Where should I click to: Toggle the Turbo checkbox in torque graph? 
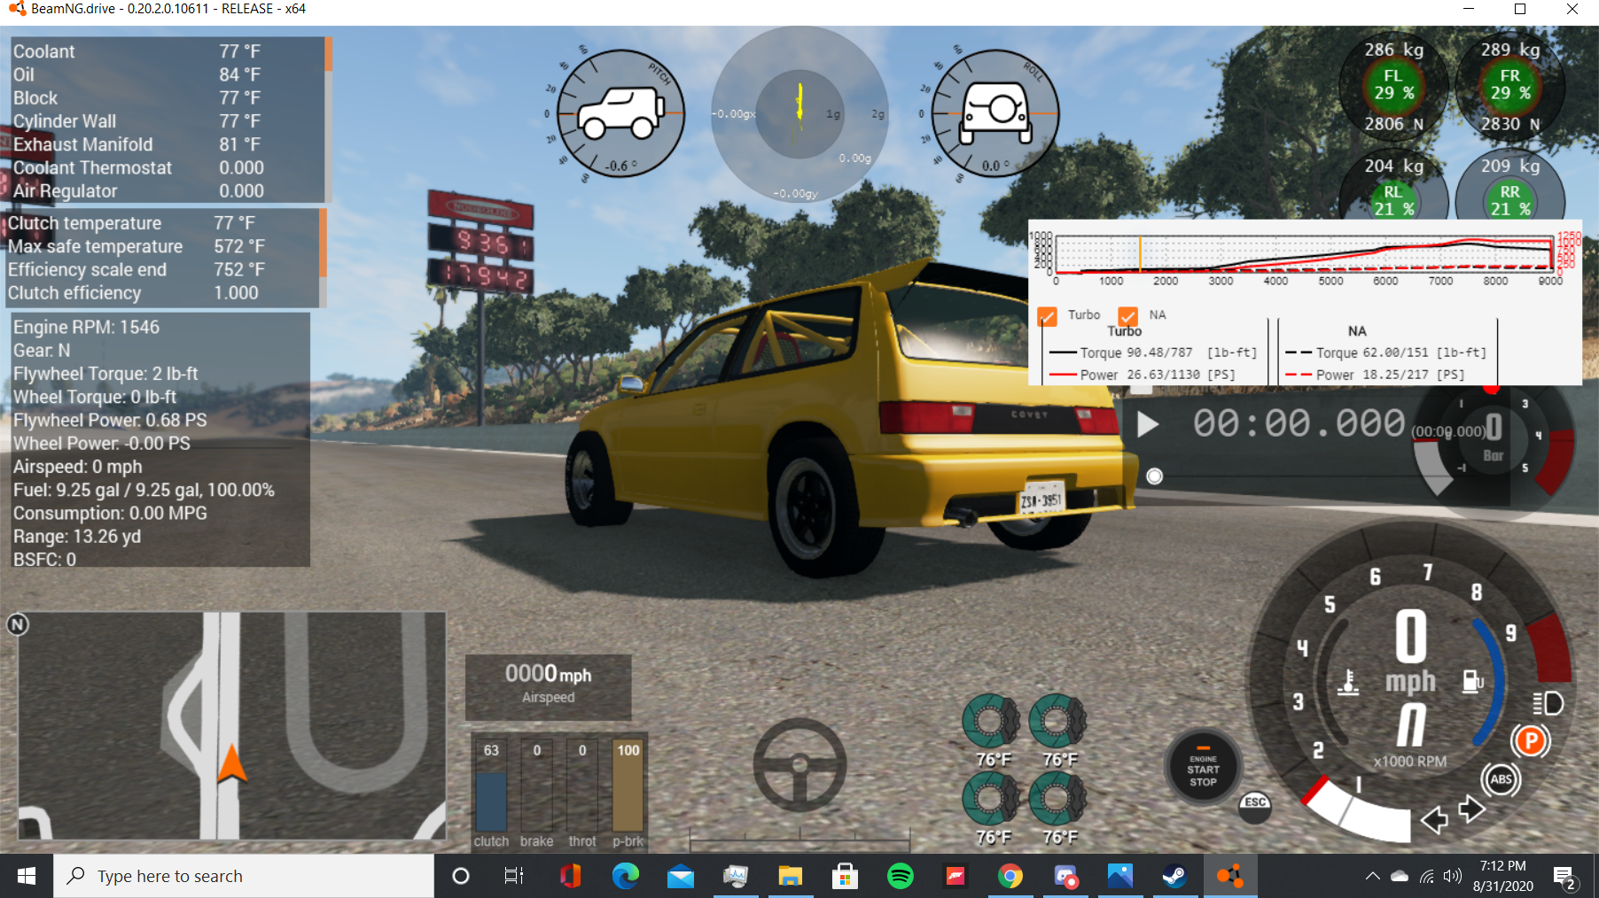[1047, 316]
